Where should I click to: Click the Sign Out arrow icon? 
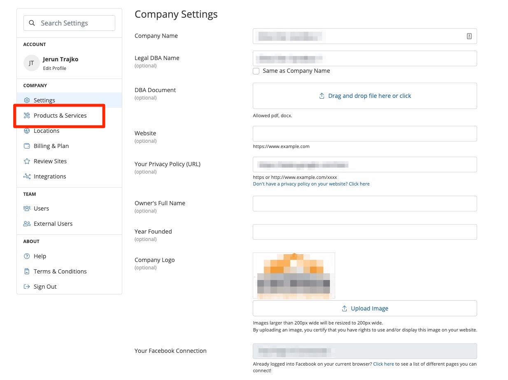pyautogui.click(x=27, y=287)
